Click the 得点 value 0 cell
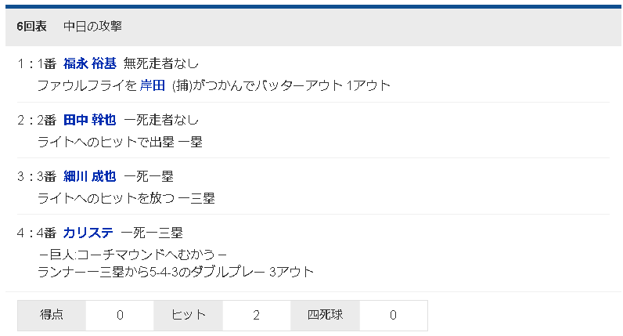623x336 pixels. click(x=120, y=315)
